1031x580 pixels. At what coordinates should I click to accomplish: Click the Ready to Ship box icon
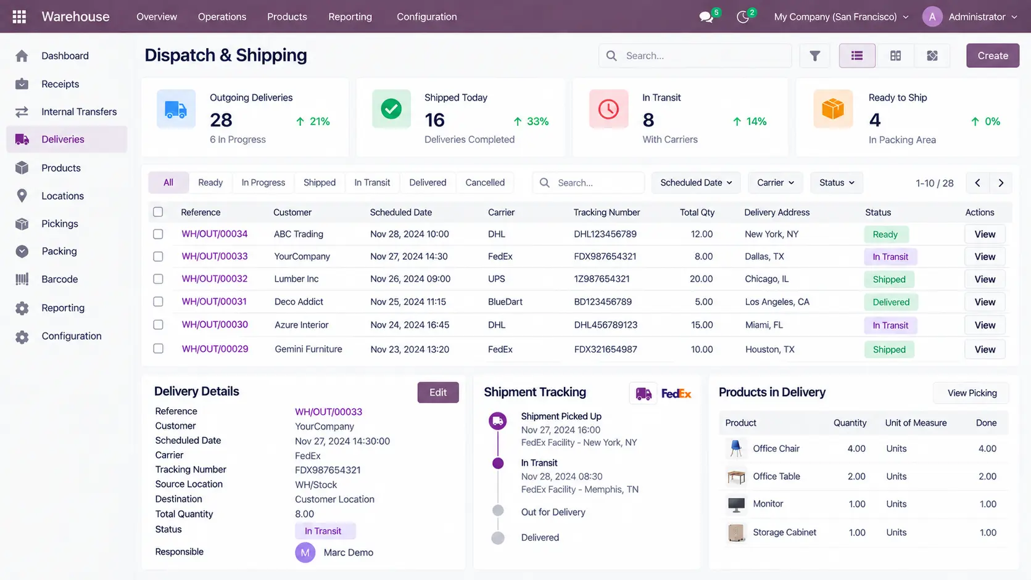(833, 109)
